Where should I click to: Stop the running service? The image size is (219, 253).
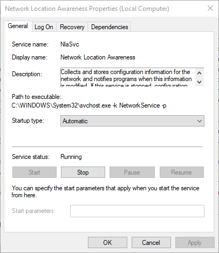pos(83,172)
